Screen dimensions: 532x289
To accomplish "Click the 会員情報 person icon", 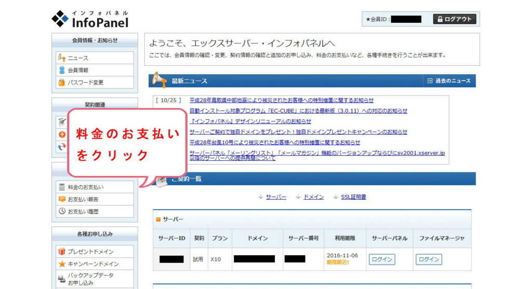I will point(62,70).
